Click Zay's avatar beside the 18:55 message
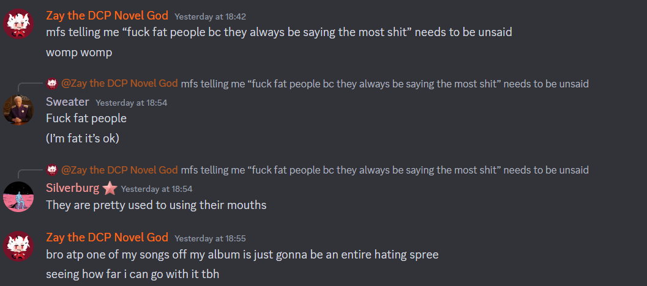Screen dimensions: 647x286 coord(18,246)
